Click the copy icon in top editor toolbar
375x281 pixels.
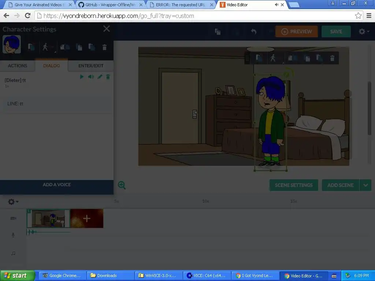tap(218, 31)
